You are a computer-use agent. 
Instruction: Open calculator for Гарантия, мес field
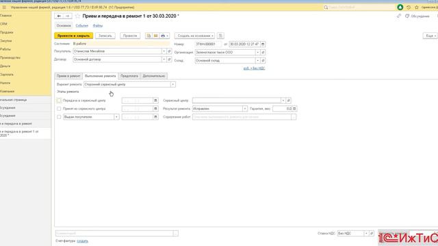click(294, 109)
